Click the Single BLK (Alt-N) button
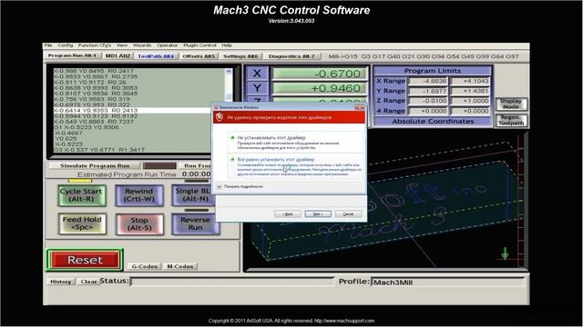 point(193,195)
